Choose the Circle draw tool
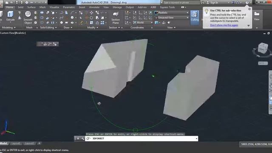 [72, 17]
